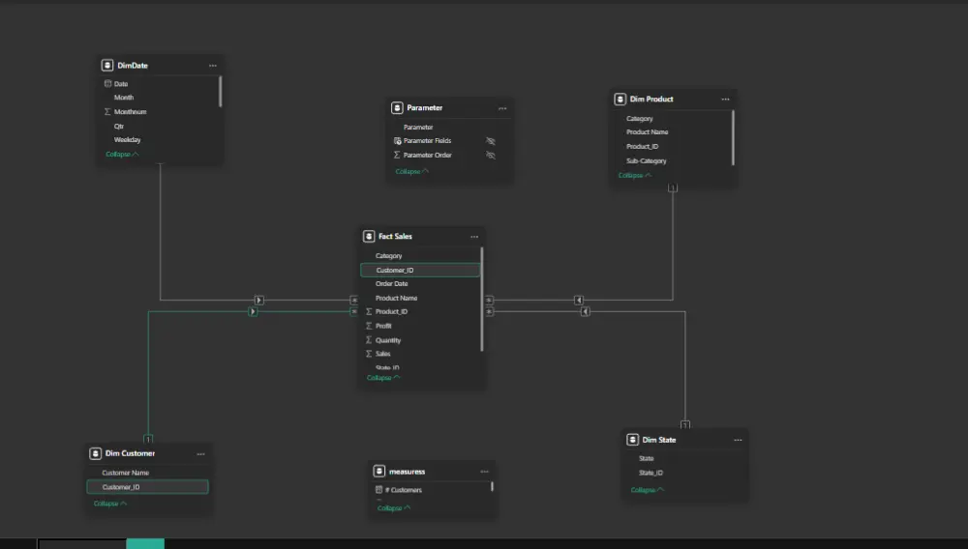Viewport: 968px width, 549px height.
Task: Click the Dim Product table icon
Action: 620,100
